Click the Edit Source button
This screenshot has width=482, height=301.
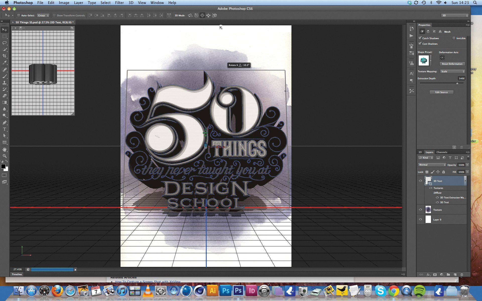pyautogui.click(x=441, y=92)
